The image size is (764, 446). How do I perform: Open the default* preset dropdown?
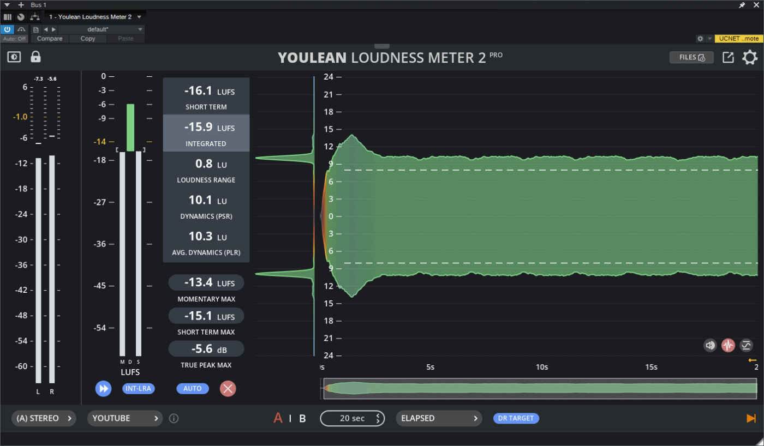101,29
